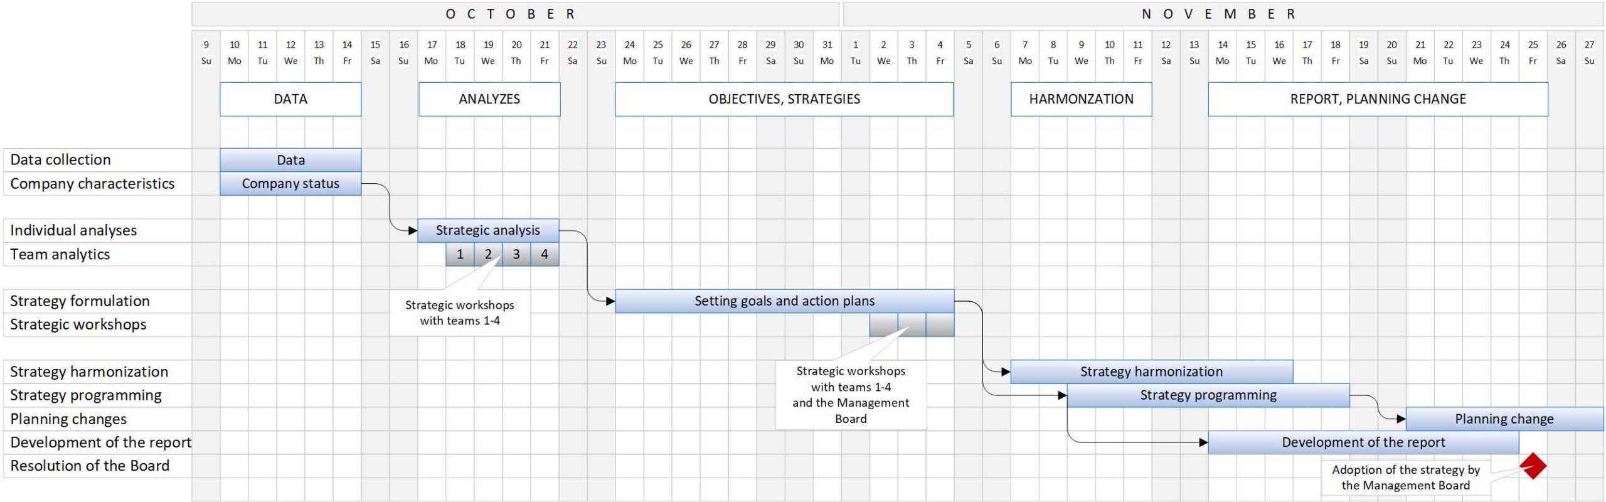Select the 'OBJECTIVES, STRATEGIES' phase header
The image size is (1606, 502).
[784, 99]
